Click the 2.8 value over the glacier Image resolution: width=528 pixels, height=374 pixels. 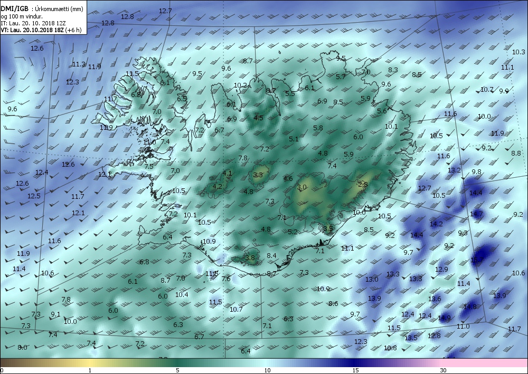click(x=363, y=184)
